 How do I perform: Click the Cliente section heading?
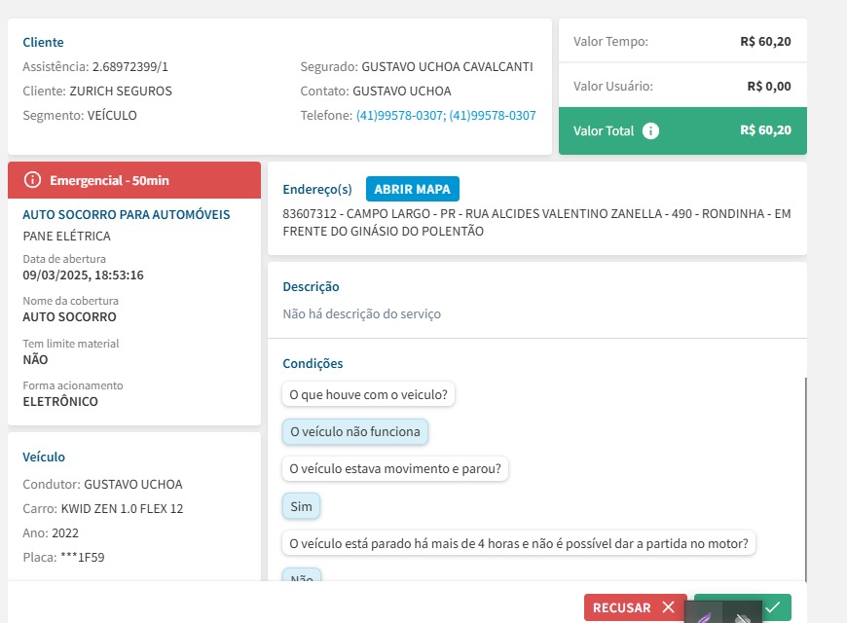[43, 42]
